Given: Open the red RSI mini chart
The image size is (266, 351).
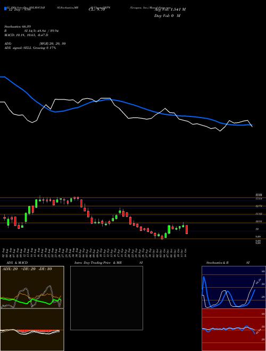Looking at the screenshot, I should [234, 330].
